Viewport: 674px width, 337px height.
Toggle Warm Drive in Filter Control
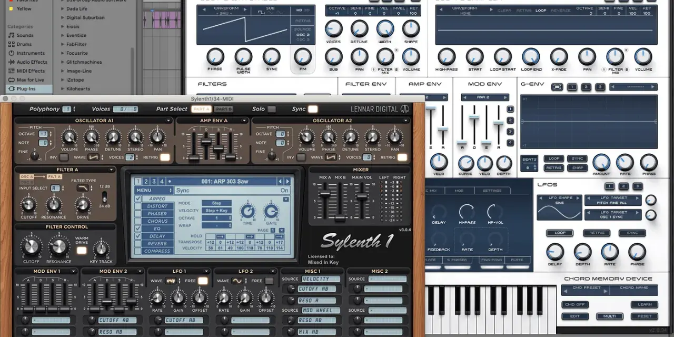82,250
